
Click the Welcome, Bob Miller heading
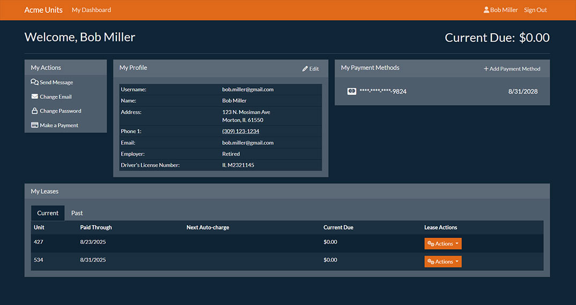coord(80,37)
